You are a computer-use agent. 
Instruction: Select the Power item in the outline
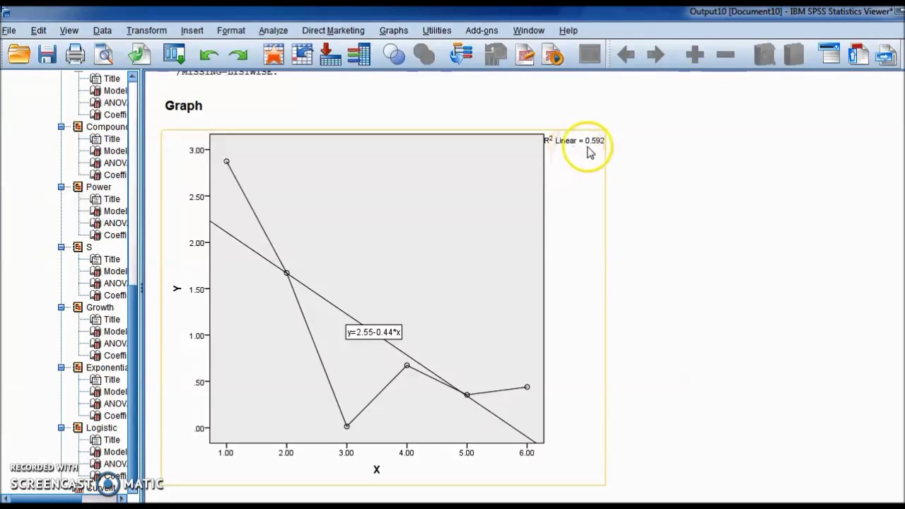(98, 187)
